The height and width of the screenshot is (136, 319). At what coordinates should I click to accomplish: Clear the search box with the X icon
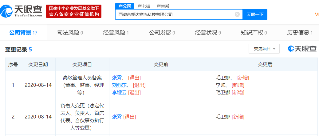[237, 14]
